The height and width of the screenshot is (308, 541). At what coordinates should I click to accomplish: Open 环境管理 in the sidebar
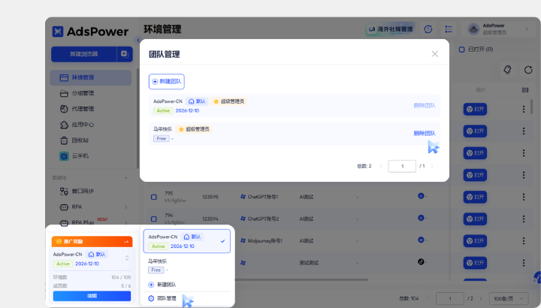click(91, 77)
